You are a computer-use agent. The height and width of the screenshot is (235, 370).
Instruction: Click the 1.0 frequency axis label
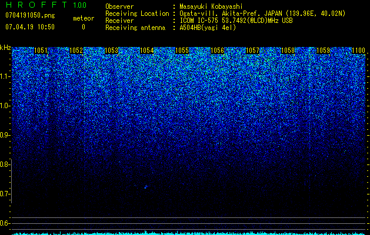tap(5, 106)
